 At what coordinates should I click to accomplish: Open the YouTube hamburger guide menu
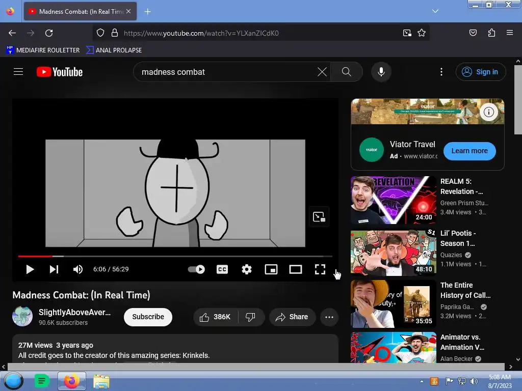pyautogui.click(x=18, y=72)
